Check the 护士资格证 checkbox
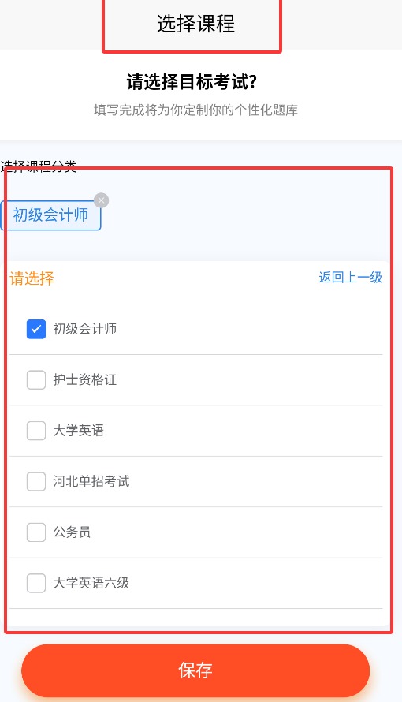This screenshot has height=702, width=402. 36,380
